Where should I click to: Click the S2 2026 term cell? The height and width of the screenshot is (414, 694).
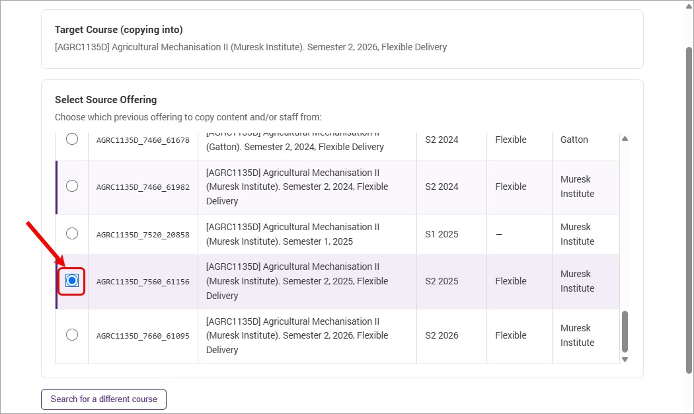[442, 335]
